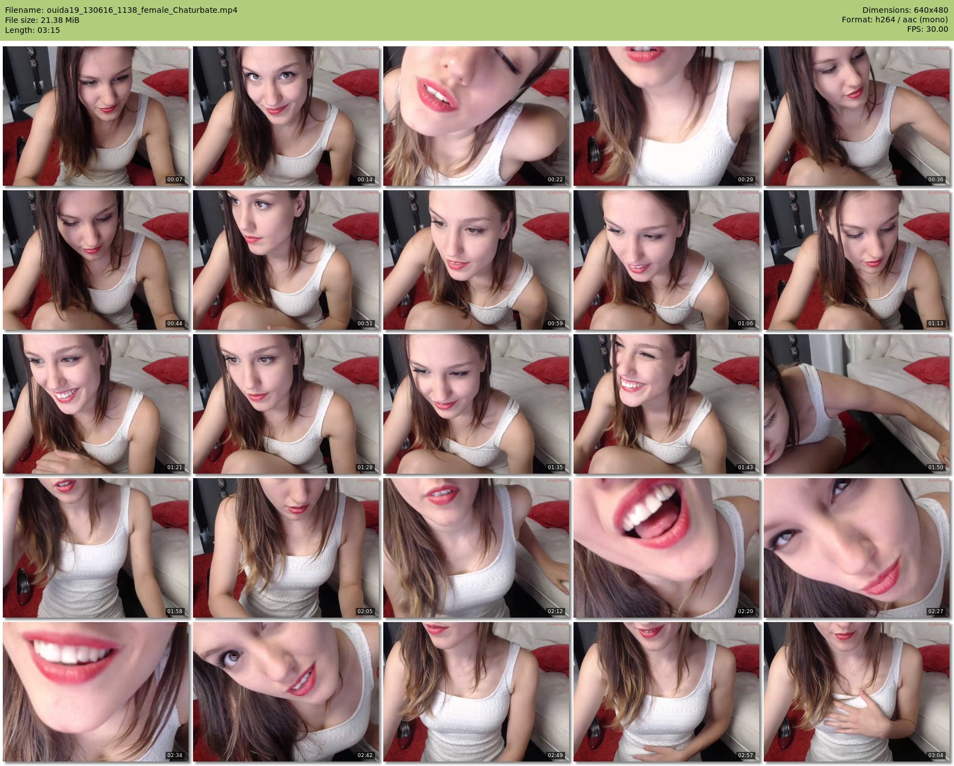
Task: Select the 'Dimensions: 640x480' text
Action: (x=905, y=10)
